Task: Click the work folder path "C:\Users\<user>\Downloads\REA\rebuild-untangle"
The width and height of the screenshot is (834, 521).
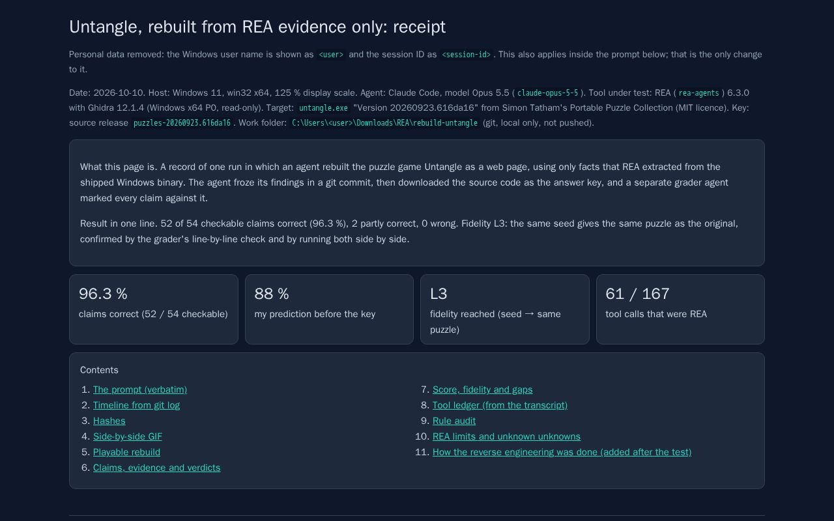Action: 384,123
